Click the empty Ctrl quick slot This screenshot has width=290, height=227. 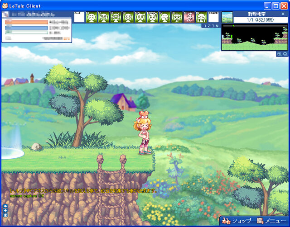79,17
